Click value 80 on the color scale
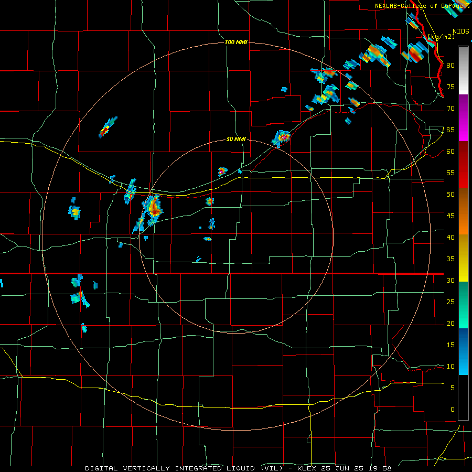The width and height of the screenshot is (472, 472). tap(450, 66)
